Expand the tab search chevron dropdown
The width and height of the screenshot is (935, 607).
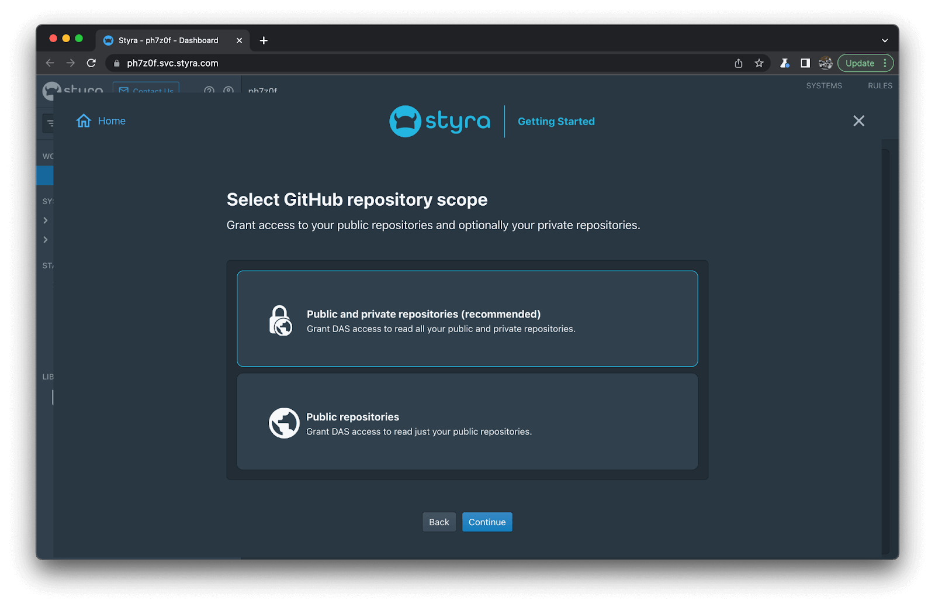tap(885, 40)
